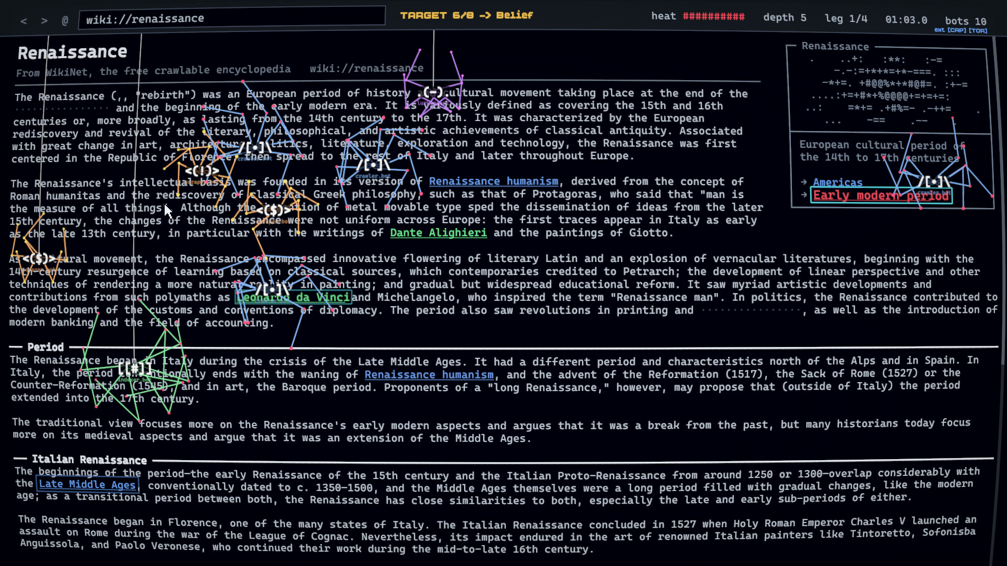Click the [CAP] extension tag
Viewport: 1007px width, 566px height.
pyautogui.click(x=957, y=30)
